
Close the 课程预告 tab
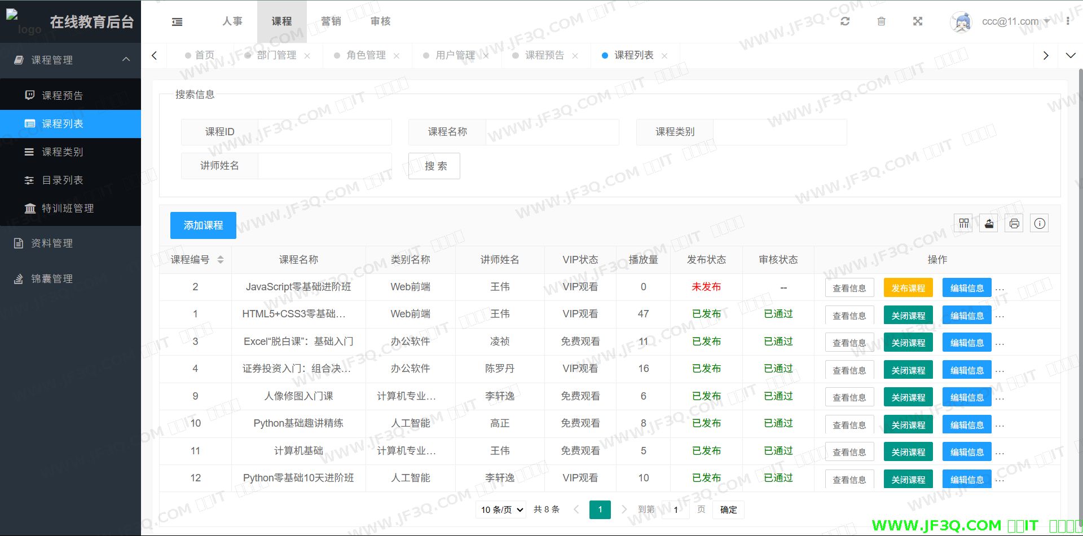(x=575, y=56)
